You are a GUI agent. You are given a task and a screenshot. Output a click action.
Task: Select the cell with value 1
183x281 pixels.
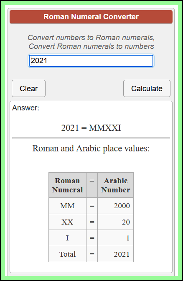click(115, 238)
